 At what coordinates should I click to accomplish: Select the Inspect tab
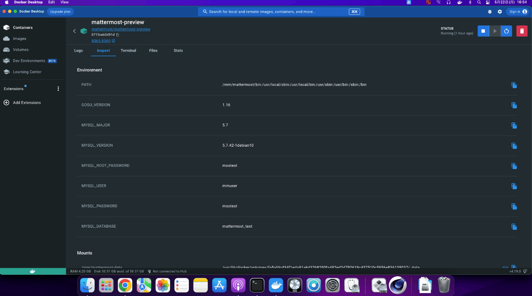[103, 51]
